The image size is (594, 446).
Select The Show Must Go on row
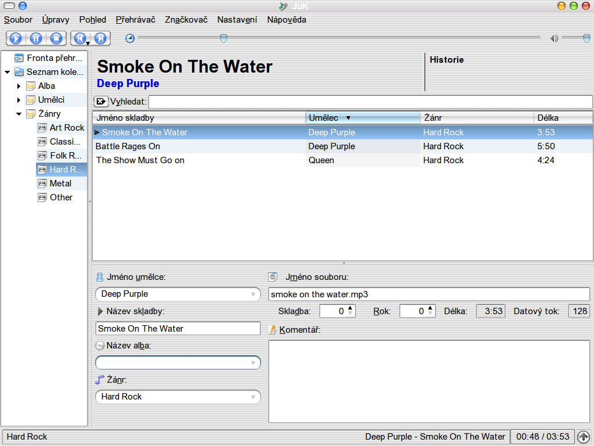point(343,160)
